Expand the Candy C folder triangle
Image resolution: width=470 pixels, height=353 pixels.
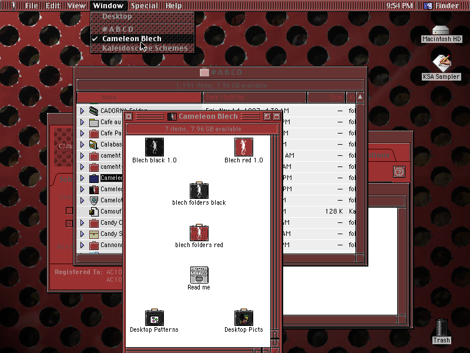82,223
